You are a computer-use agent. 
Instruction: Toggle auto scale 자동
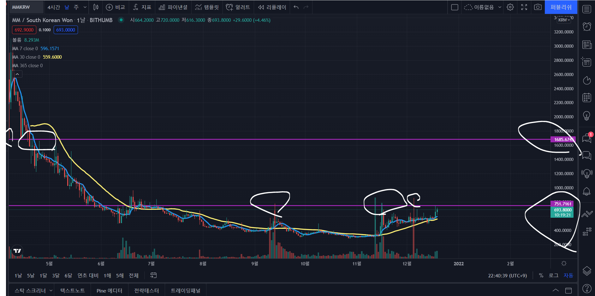[x=568, y=275]
